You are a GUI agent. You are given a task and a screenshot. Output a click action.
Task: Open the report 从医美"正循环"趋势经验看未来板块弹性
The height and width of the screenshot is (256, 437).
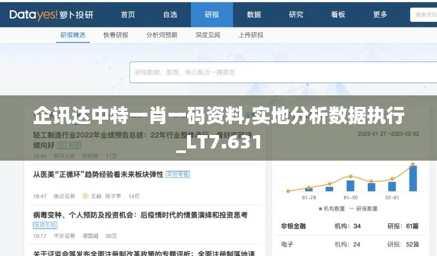[98, 174]
